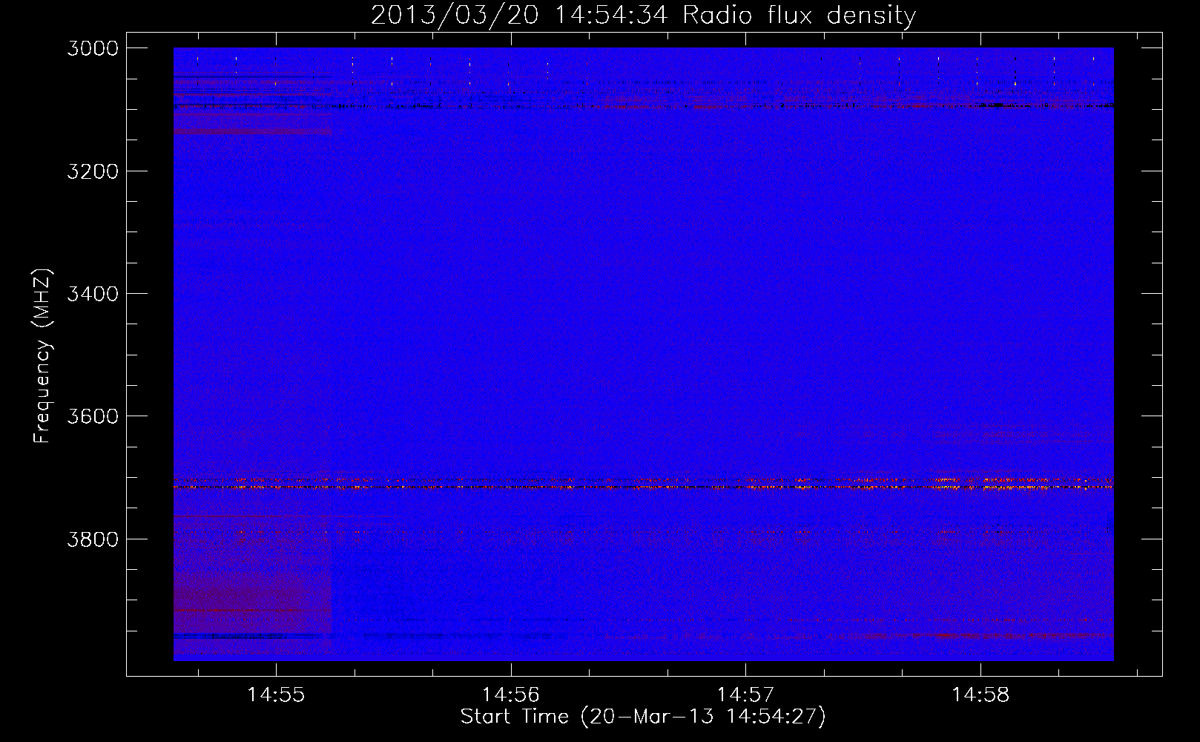Click the plot title '2013/03/20 14:54:34 Radio flux density'

point(643,15)
